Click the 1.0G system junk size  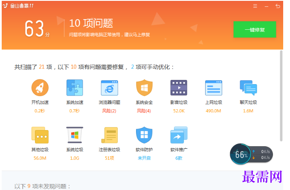point(75,158)
